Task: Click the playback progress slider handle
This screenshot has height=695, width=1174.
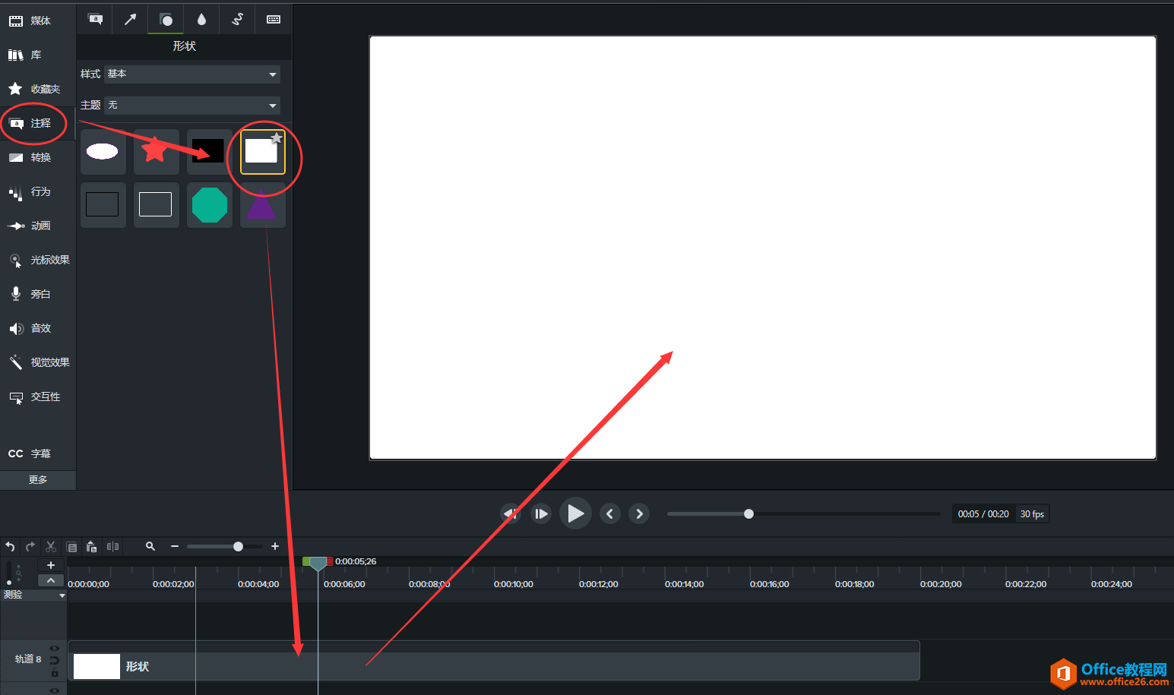Action: point(748,514)
